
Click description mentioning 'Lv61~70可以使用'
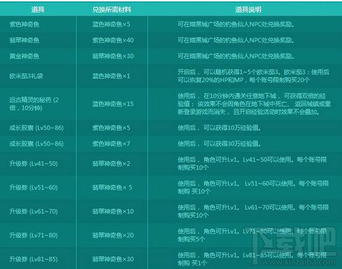253,212
